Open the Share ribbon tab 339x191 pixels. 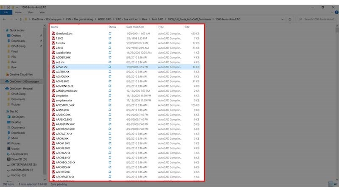31,12
